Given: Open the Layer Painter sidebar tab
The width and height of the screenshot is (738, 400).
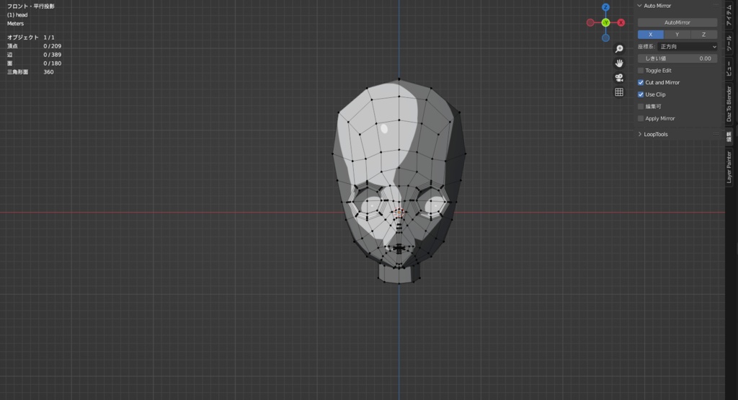Looking at the screenshot, I should 729,167.
